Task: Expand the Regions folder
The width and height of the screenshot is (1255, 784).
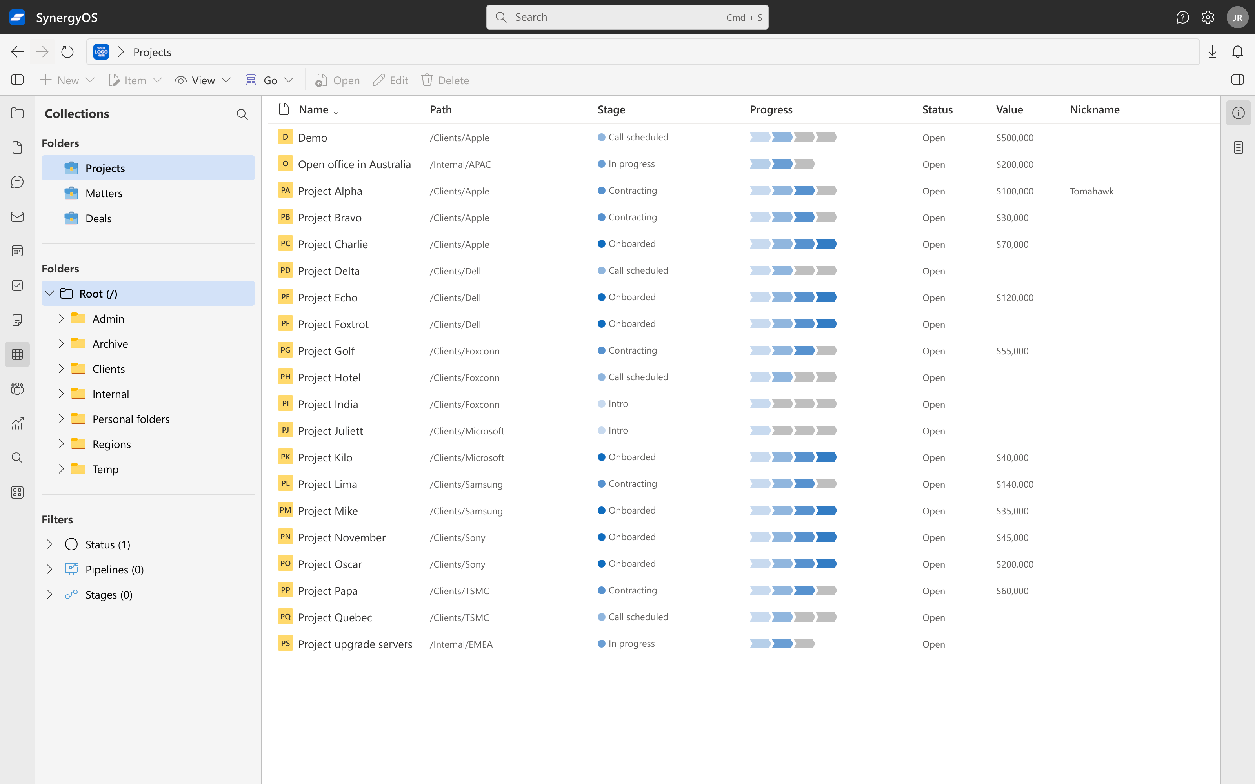Action: (x=61, y=444)
